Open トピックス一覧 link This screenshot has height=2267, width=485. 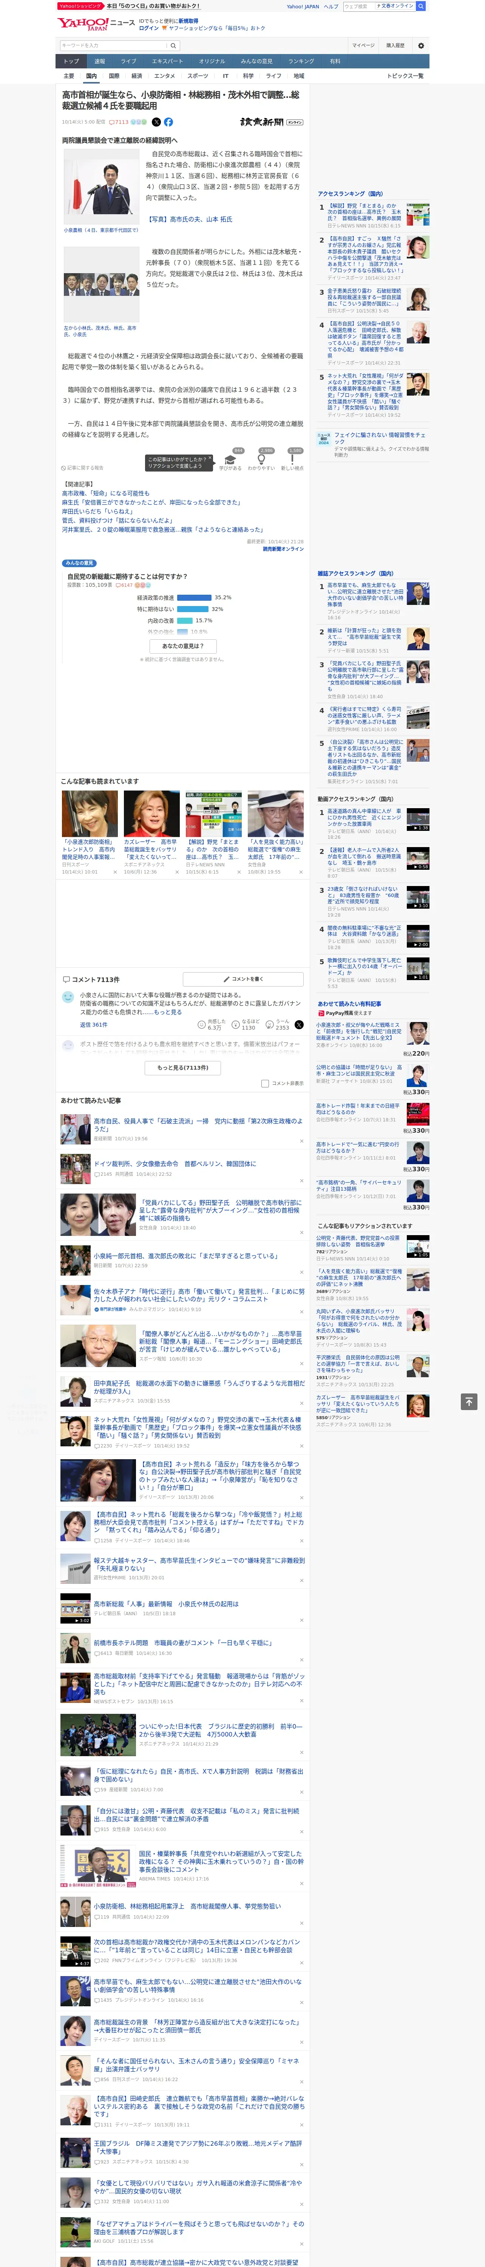point(405,76)
